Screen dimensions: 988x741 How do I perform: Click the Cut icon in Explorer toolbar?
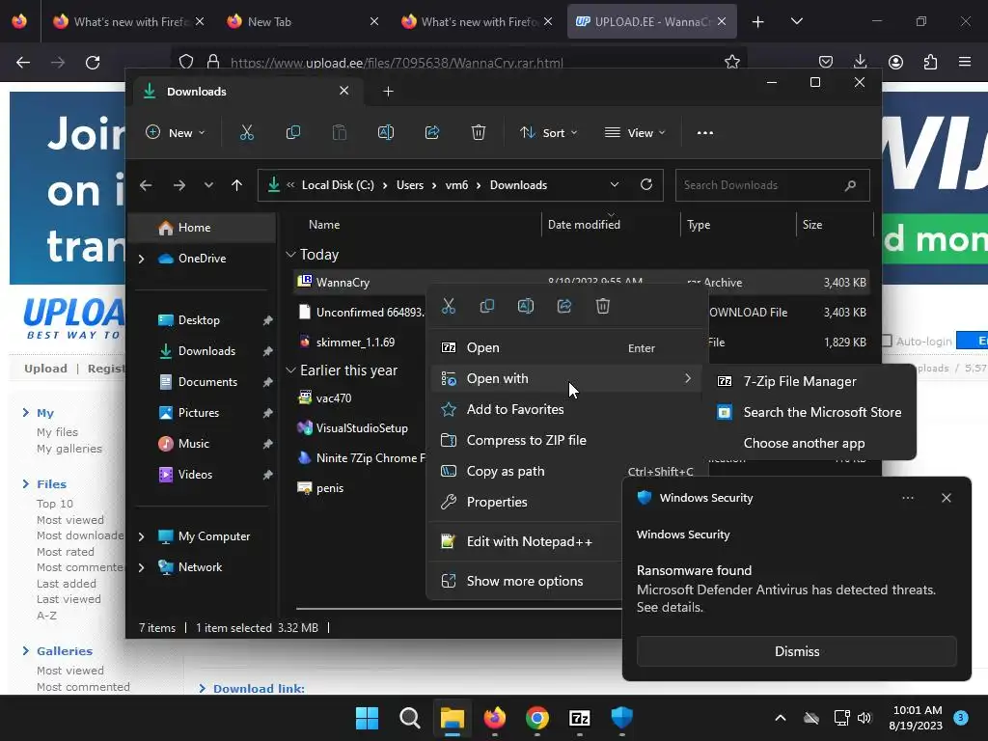[x=246, y=132]
